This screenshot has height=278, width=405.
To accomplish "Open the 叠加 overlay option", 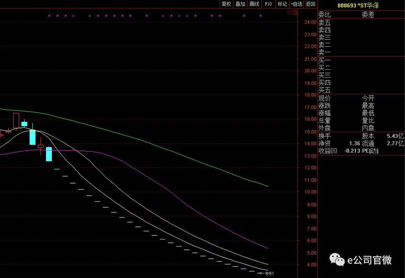I will (x=240, y=4).
